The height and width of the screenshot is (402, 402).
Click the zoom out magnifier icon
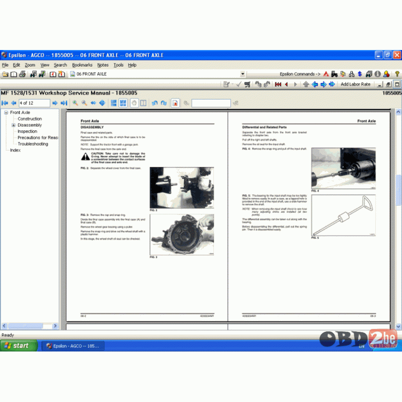coord(84,103)
